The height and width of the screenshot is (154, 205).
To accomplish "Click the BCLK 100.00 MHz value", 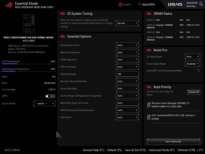I will 49,83.
